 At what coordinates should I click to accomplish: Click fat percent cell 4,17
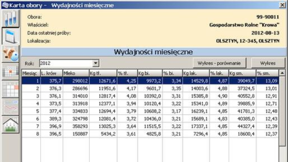click(x=127, y=88)
